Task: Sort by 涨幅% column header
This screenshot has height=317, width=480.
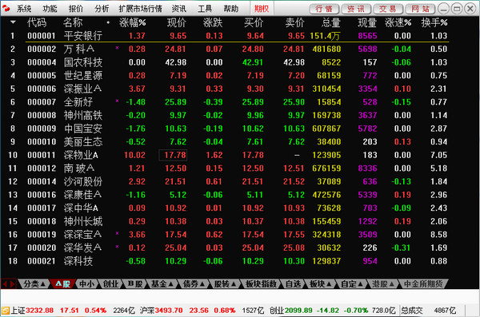Action: tap(132, 22)
